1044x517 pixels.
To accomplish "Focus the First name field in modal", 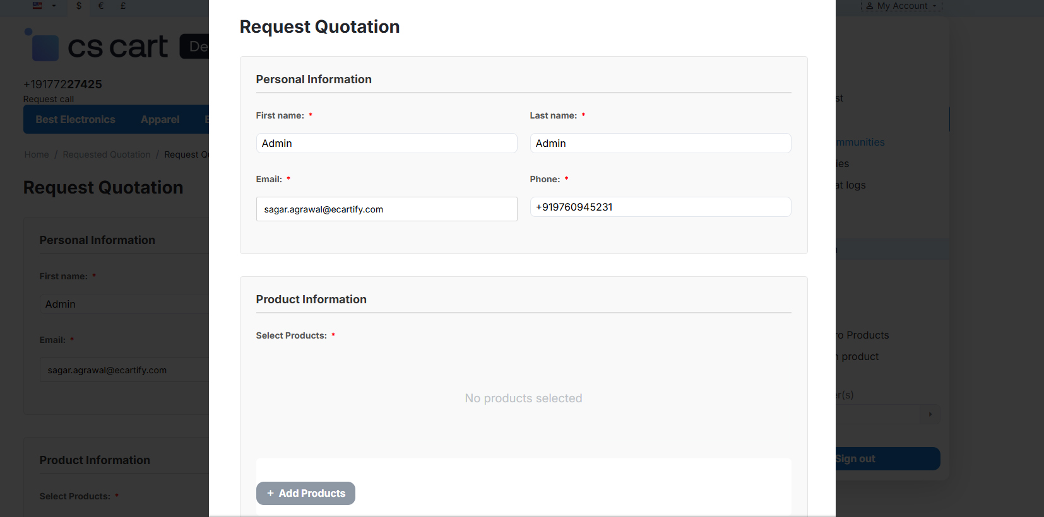I will coord(386,143).
